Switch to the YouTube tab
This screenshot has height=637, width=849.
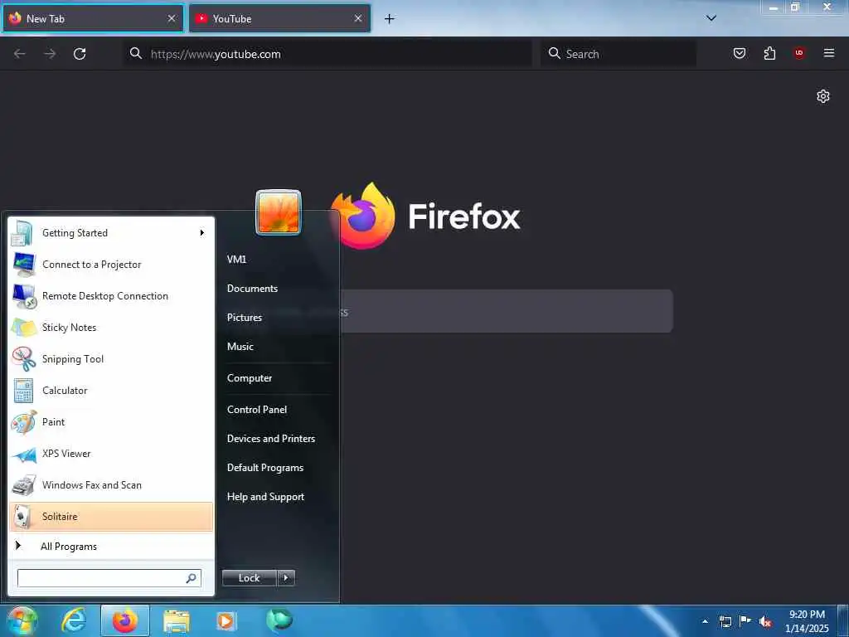pos(279,19)
